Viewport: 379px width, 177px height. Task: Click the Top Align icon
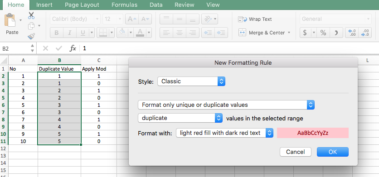(x=166, y=19)
